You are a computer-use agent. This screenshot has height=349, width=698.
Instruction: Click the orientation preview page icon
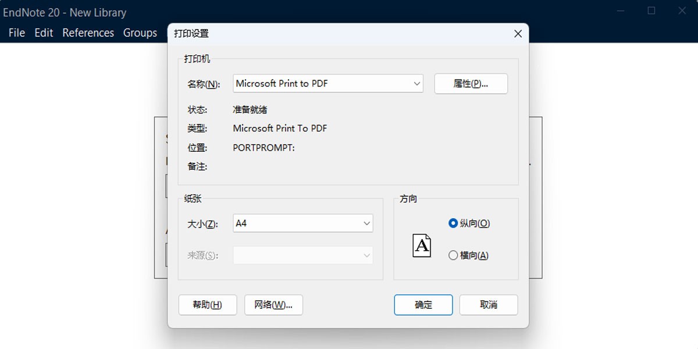422,245
